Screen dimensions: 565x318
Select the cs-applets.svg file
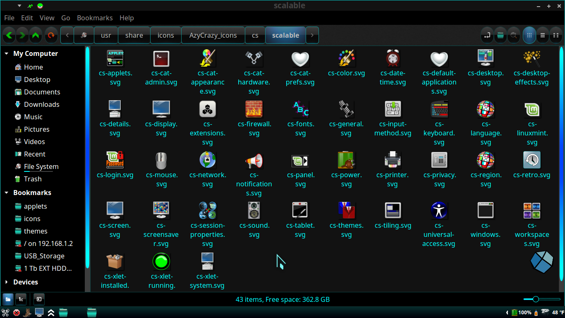pos(115,68)
